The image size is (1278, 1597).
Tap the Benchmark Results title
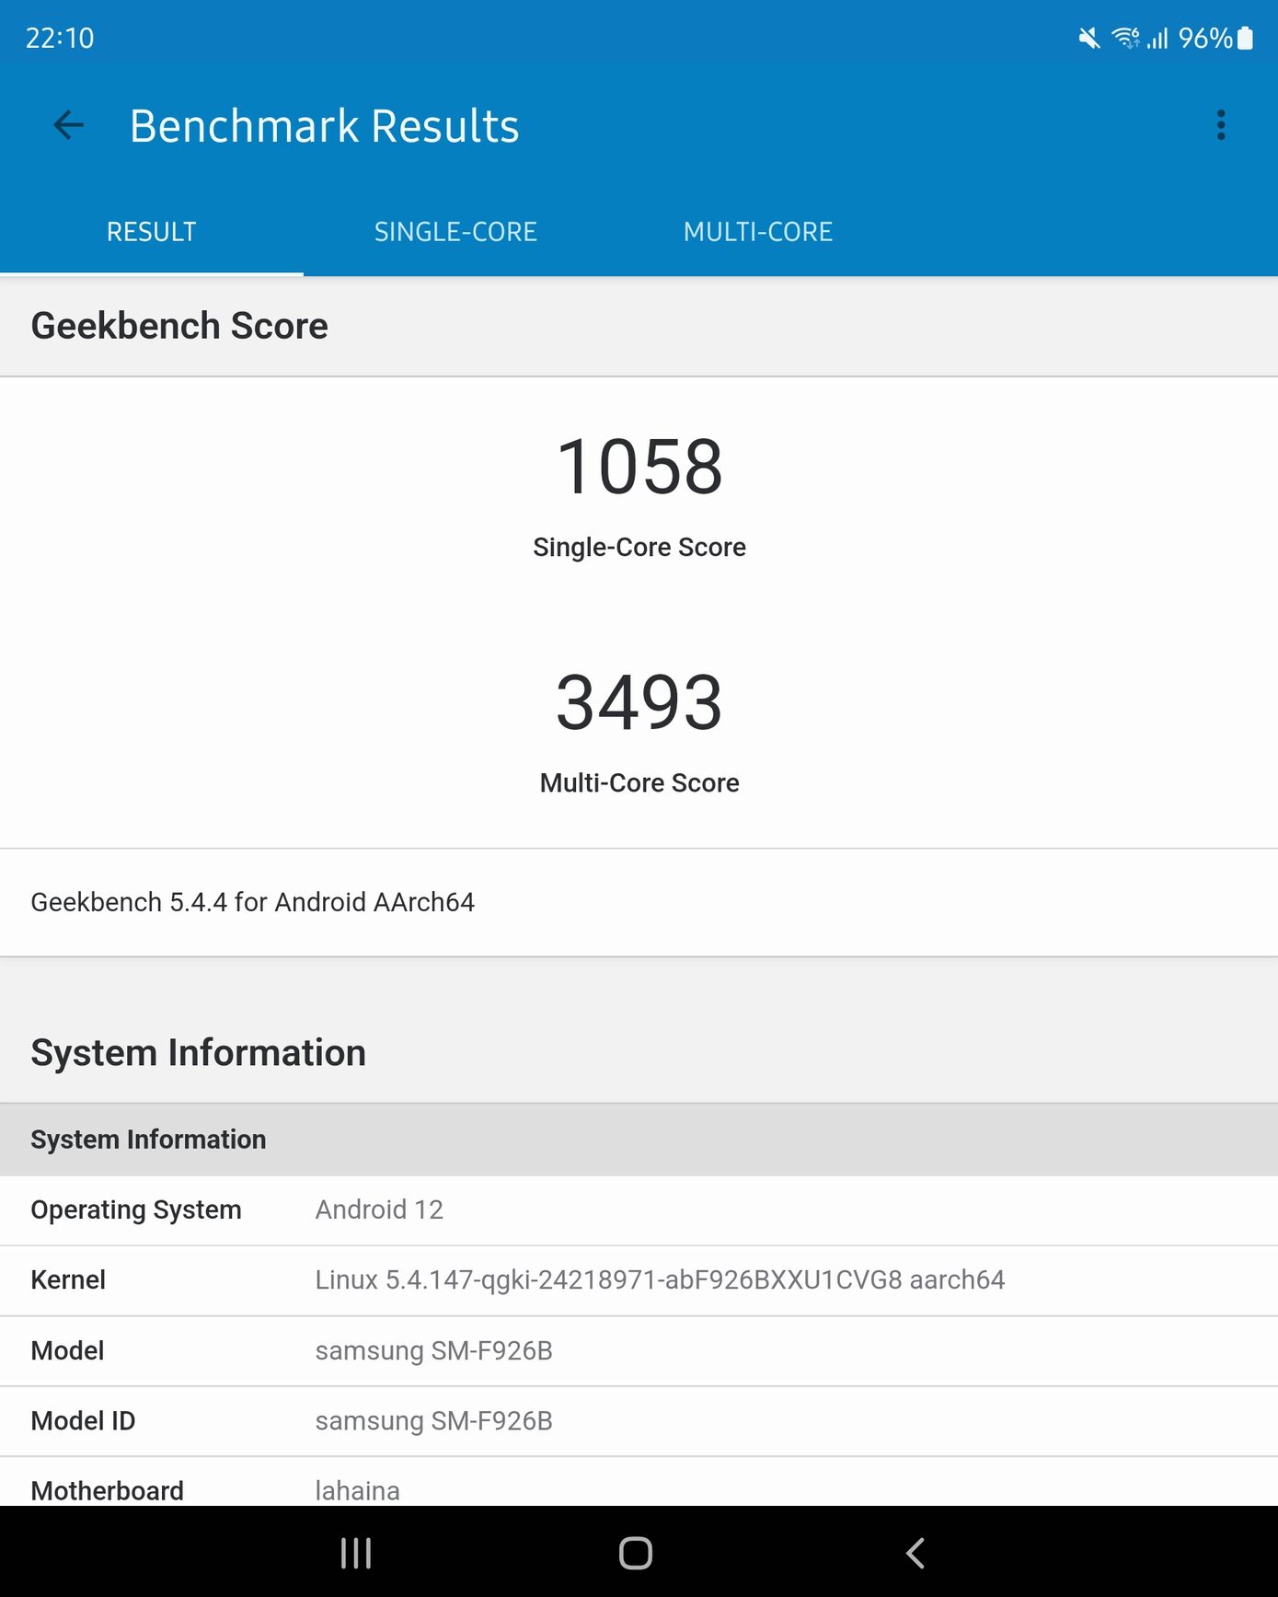click(x=325, y=126)
